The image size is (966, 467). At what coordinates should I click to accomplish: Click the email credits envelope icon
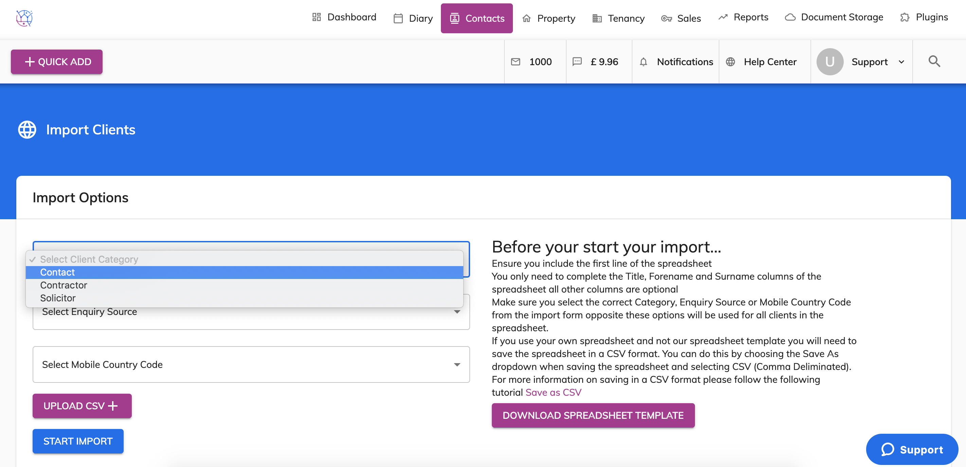coord(516,62)
